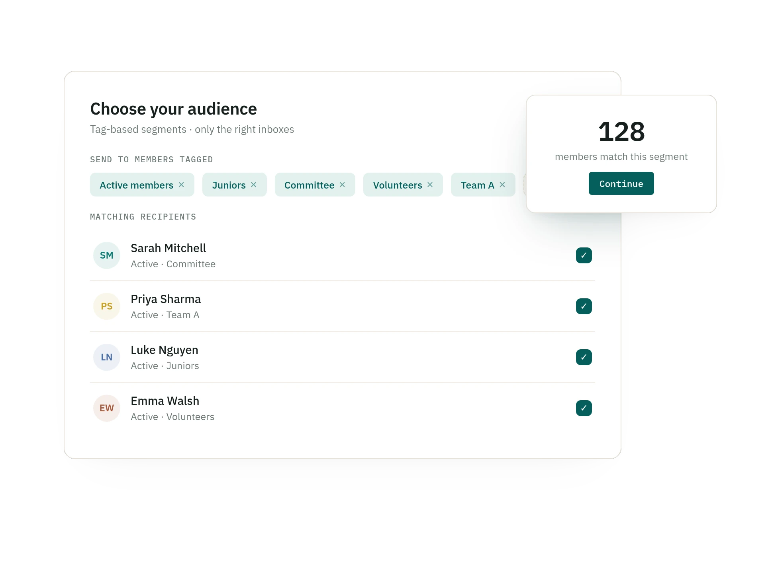
Task: Click the LN avatar for Luke Nguyen
Action: coord(107,357)
